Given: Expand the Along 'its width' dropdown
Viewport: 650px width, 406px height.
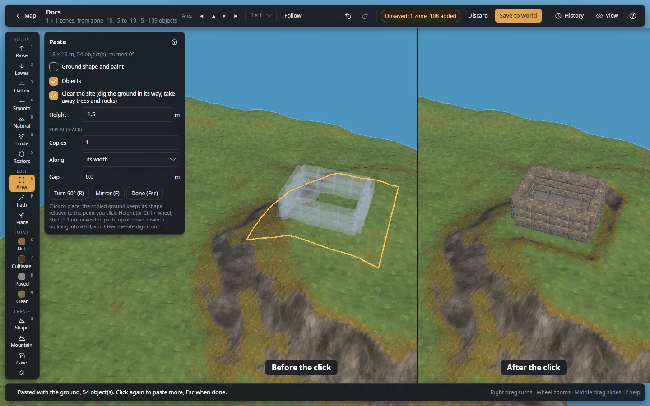Looking at the screenshot, I should [x=130, y=160].
